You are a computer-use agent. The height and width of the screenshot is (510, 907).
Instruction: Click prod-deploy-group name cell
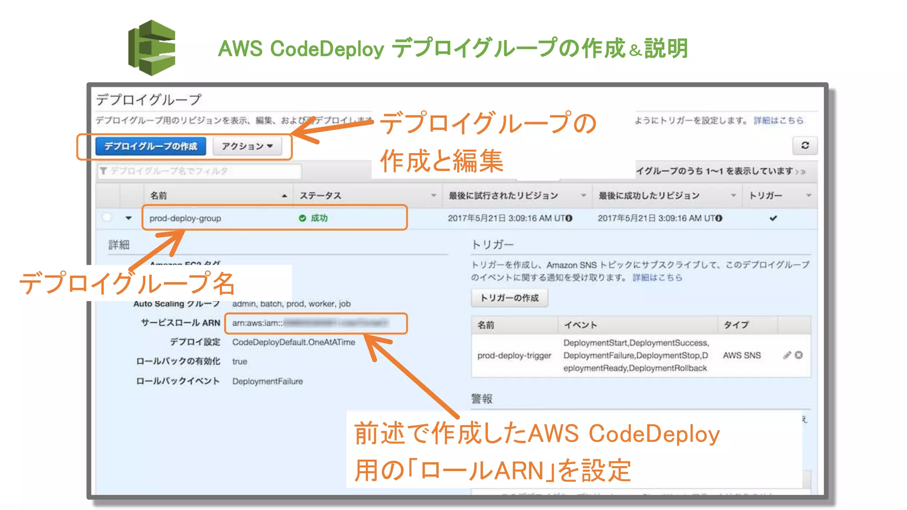pyautogui.click(x=185, y=218)
